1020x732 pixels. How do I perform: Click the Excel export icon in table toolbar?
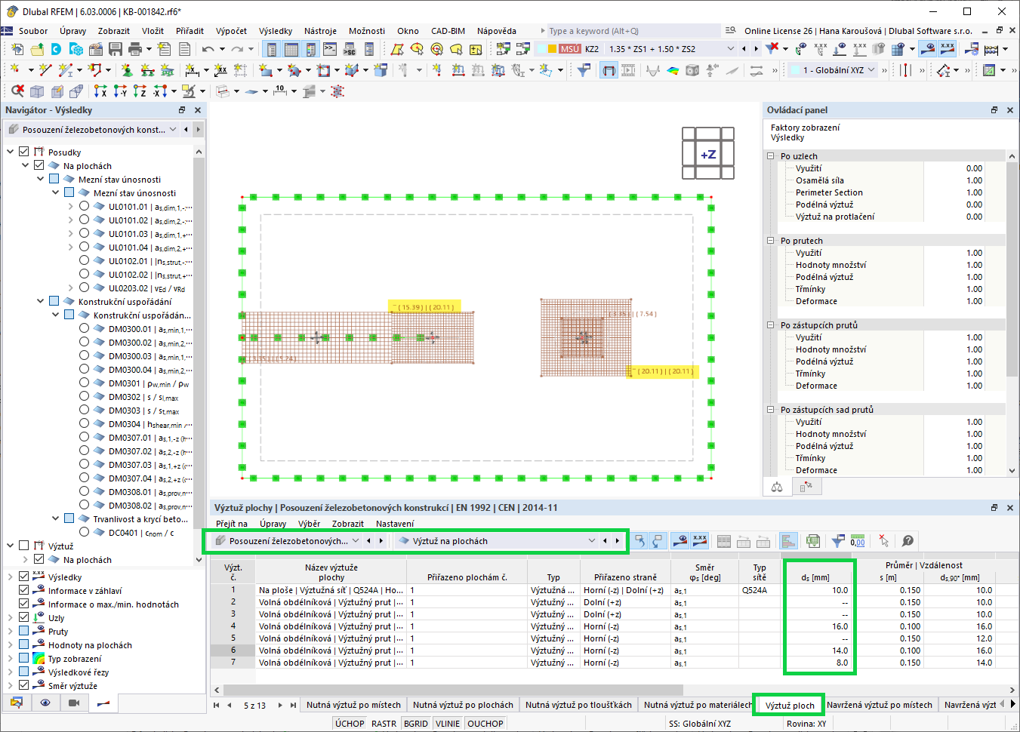(812, 541)
